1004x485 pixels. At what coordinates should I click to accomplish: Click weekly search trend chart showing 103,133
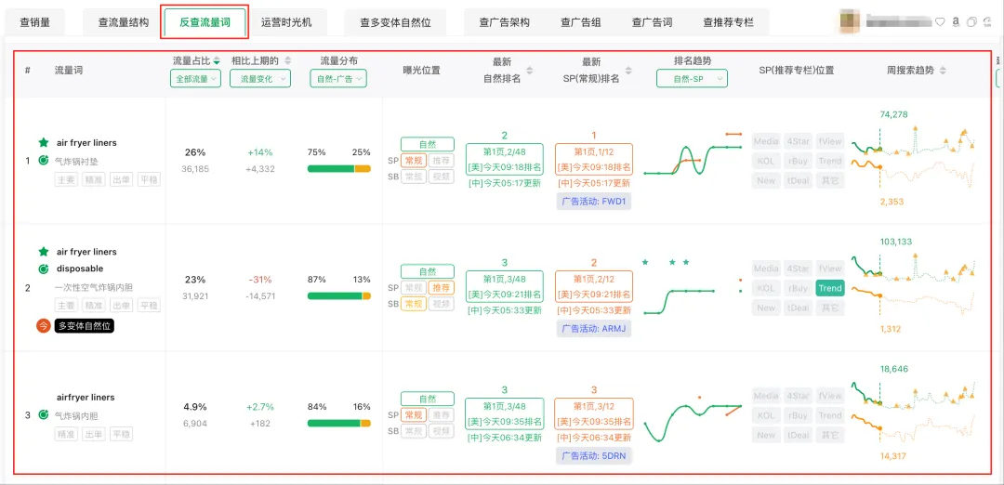pos(913,284)
